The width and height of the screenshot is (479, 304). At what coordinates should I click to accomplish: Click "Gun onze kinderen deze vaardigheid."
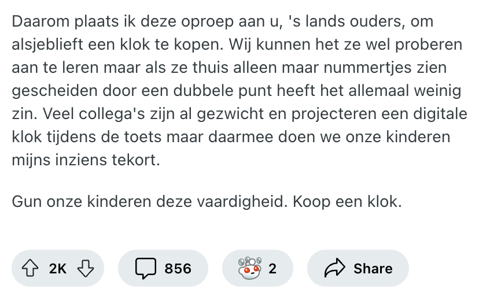[150, 203]
